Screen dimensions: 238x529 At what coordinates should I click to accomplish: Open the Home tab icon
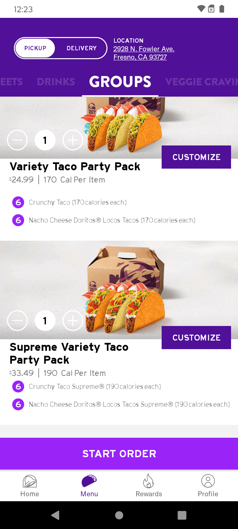[30, 481]
